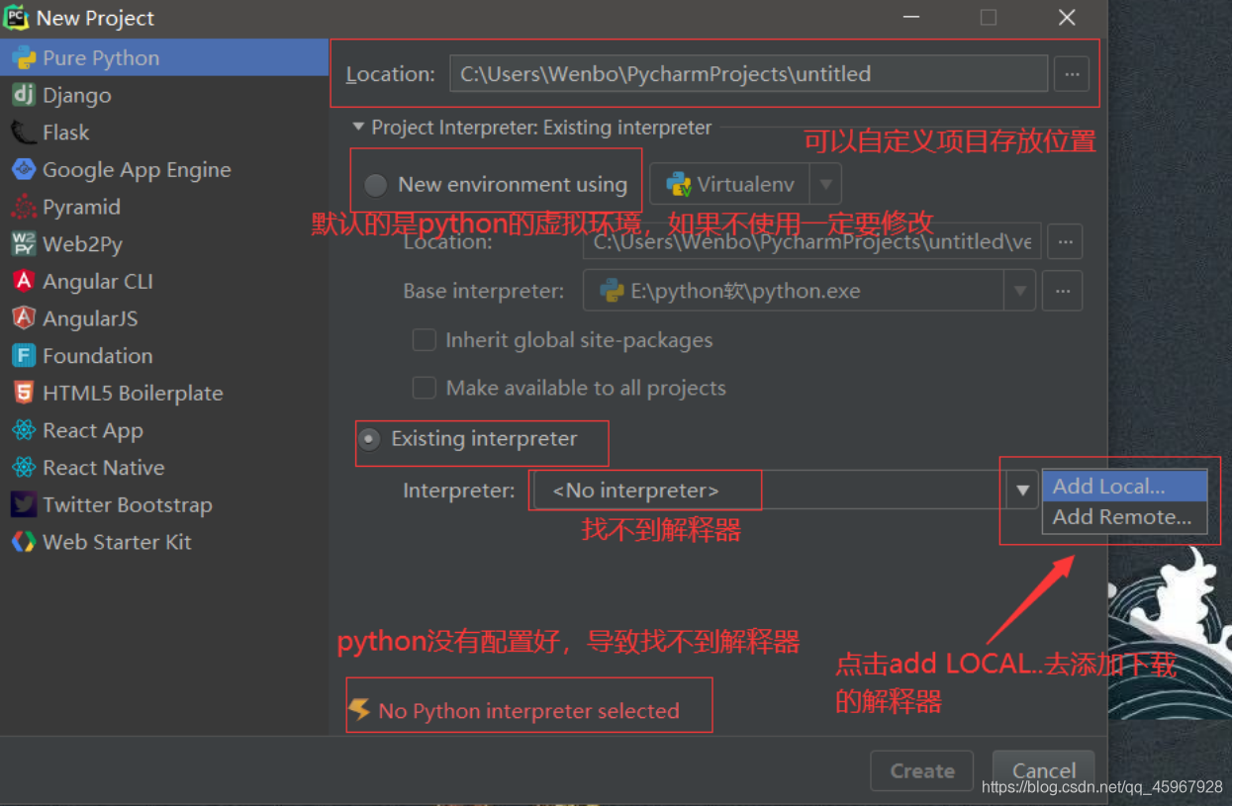This screenshot has width=1233, height=806.
Task: Select Existing interpreter radio button
Action: (369, 439)
